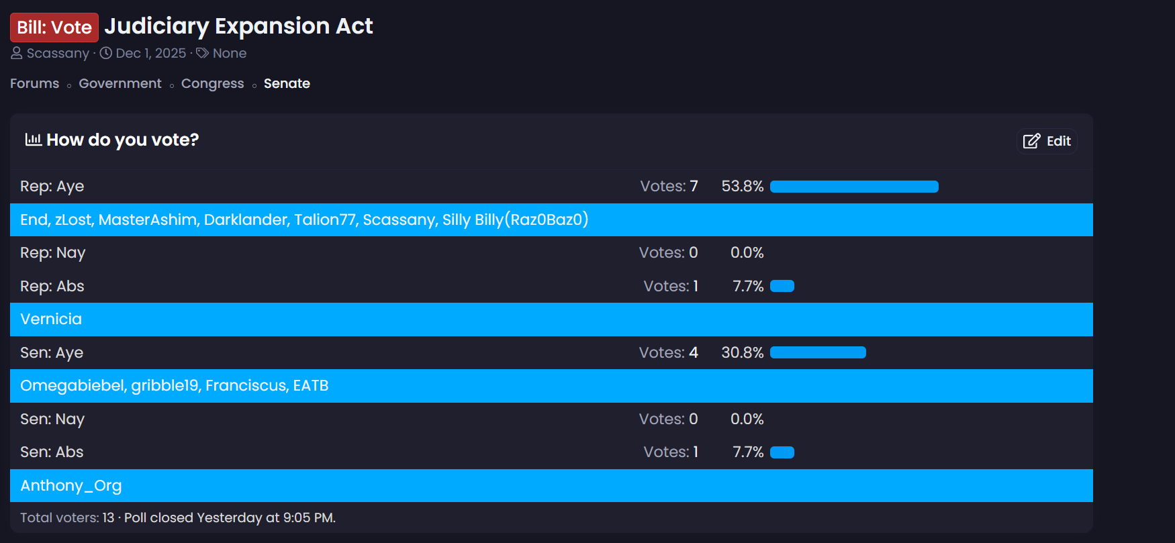Open the Forums breadcrumb link
Image resolution: width=1175 pixels, height=543 pixels.
[x=35, y=84]
